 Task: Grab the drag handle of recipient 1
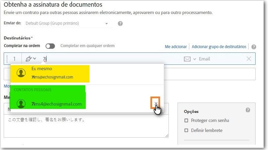coord(7,59)
